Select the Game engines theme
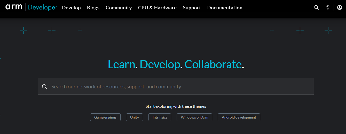Viewport: 346px width, 134px height. tap(105, 117)
